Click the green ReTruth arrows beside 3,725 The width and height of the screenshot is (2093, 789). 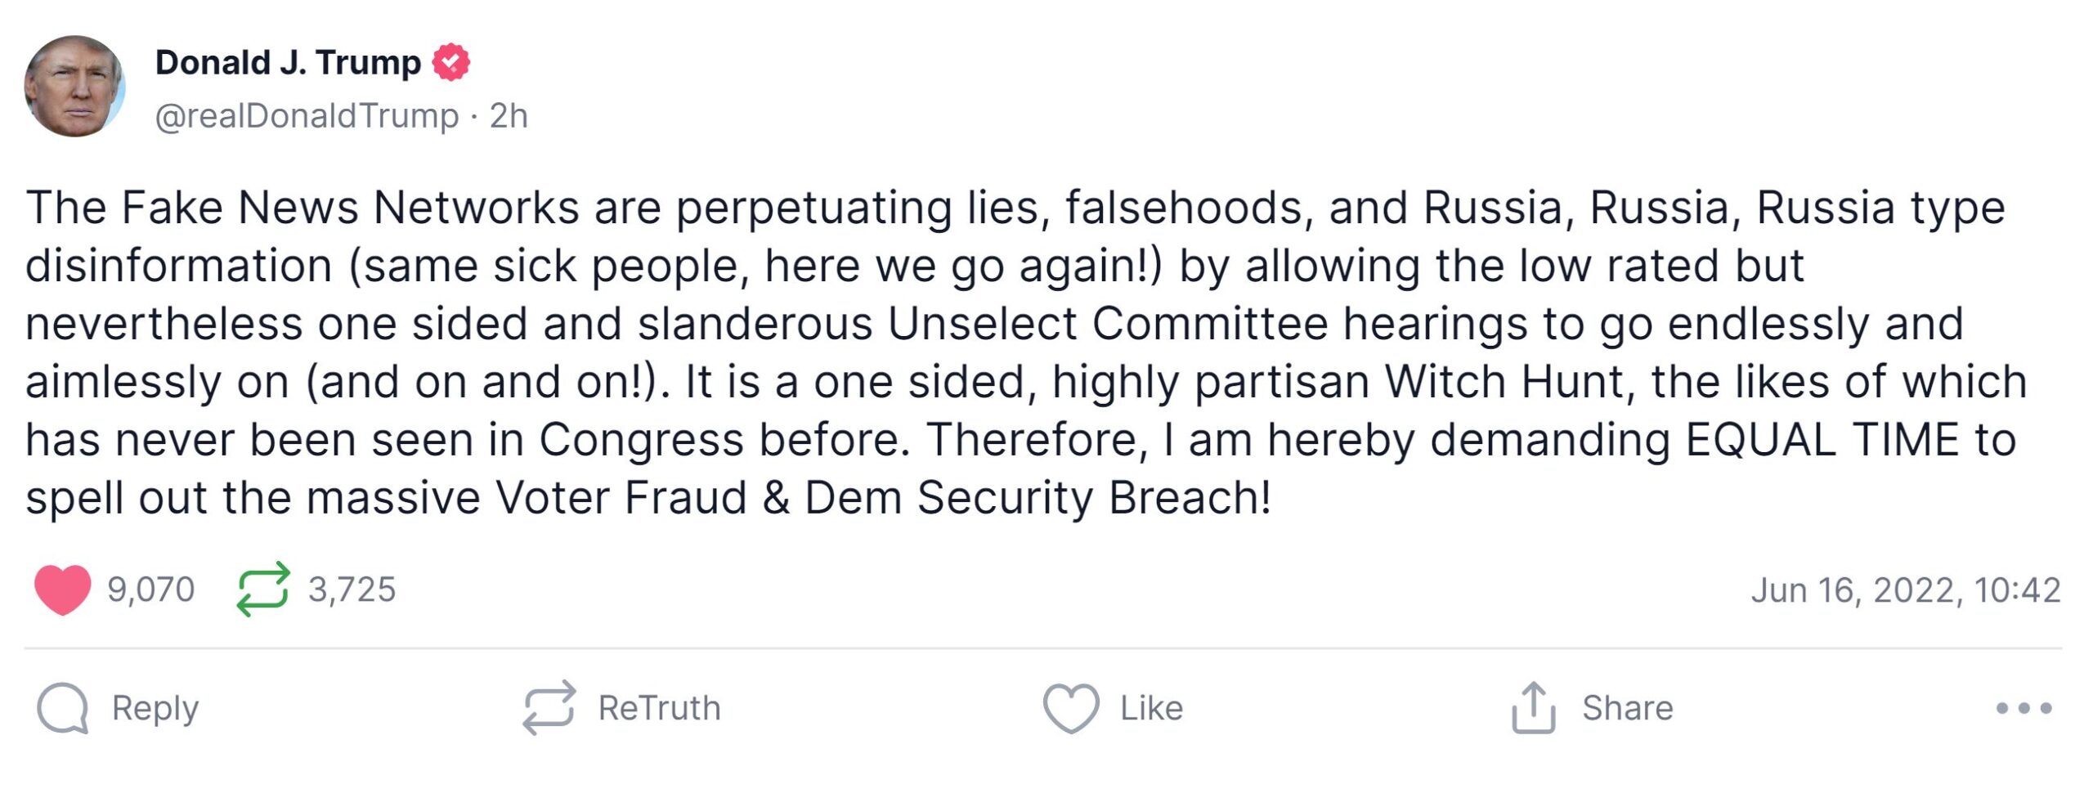tap(262, 589)
